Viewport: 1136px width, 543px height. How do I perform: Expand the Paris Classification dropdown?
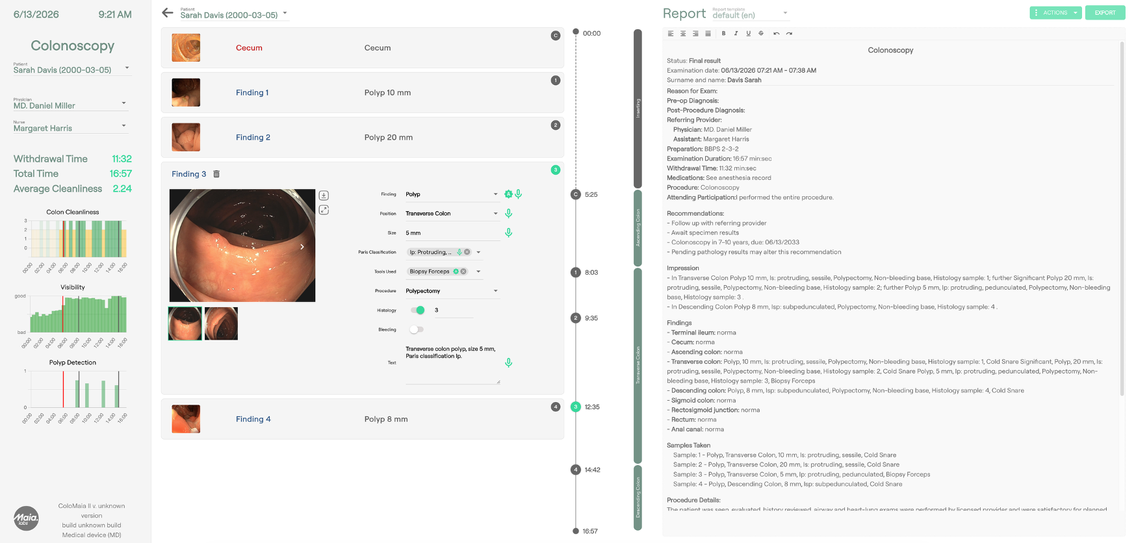pos(478,252)
